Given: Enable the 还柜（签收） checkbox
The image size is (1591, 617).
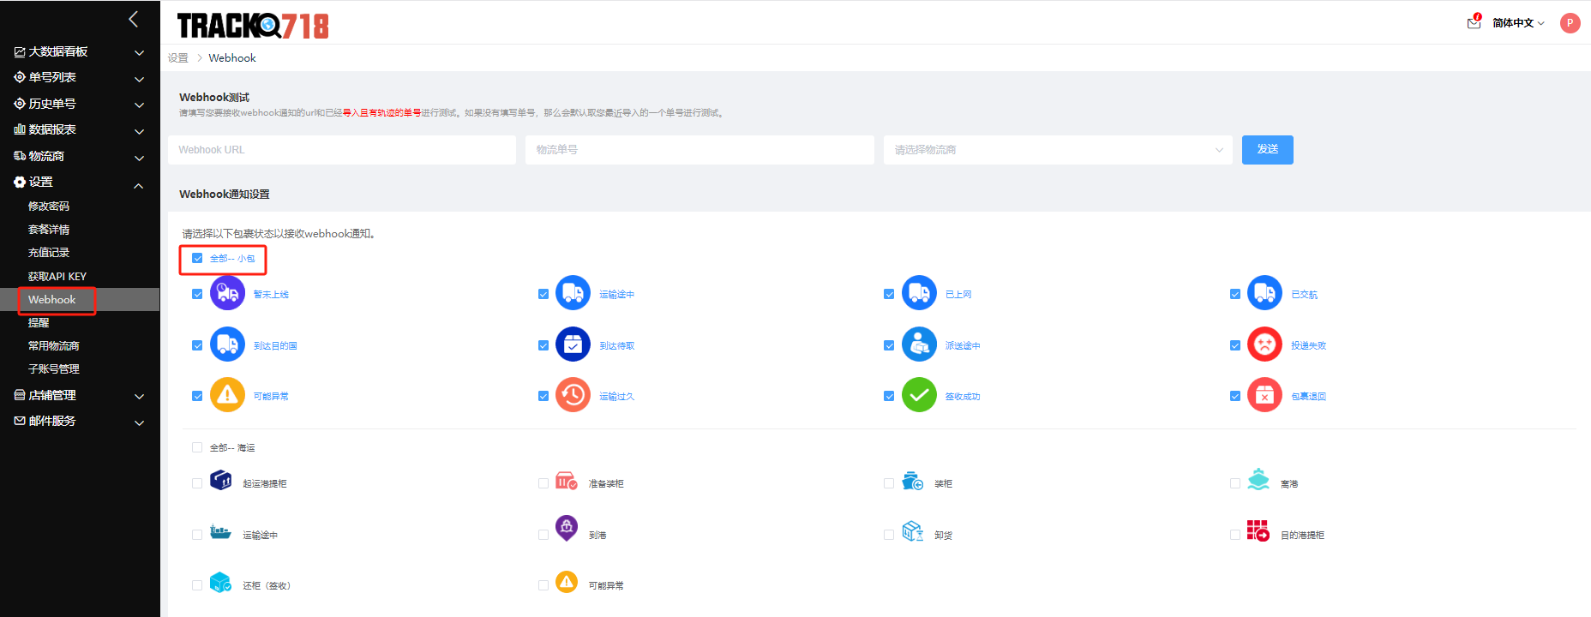Looking at the screenshot, I should click(x=197, y=585).
